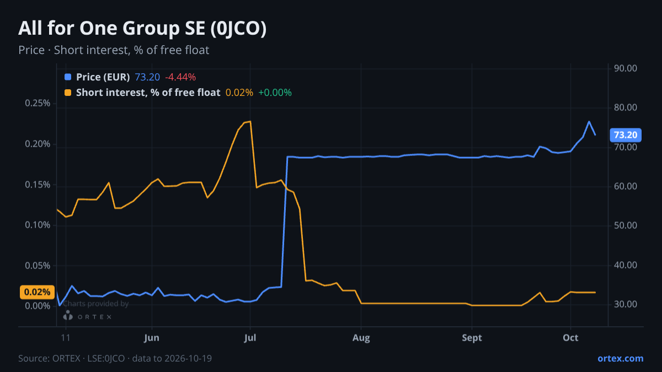Open the ortex.com link

(x=620, y=358)
